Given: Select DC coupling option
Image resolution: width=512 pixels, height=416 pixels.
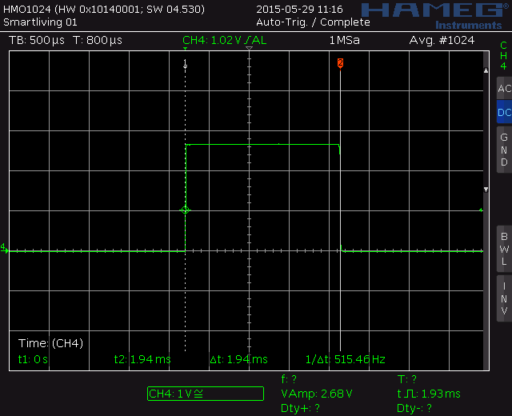Looking at the screenshot, I should [x=503, y=113].
